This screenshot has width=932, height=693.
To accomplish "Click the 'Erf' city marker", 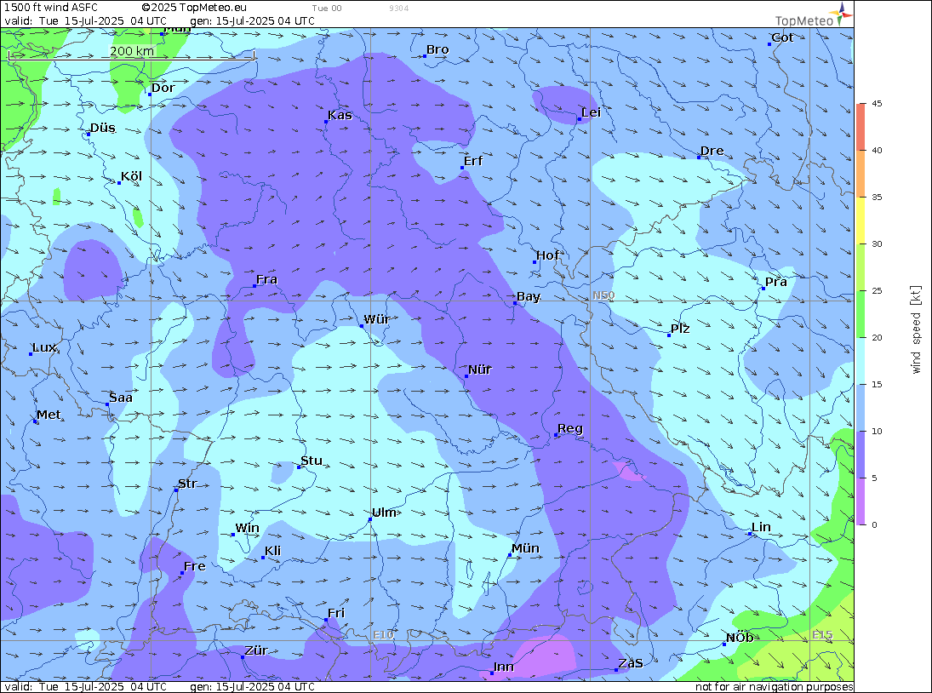I will (462, 168).
